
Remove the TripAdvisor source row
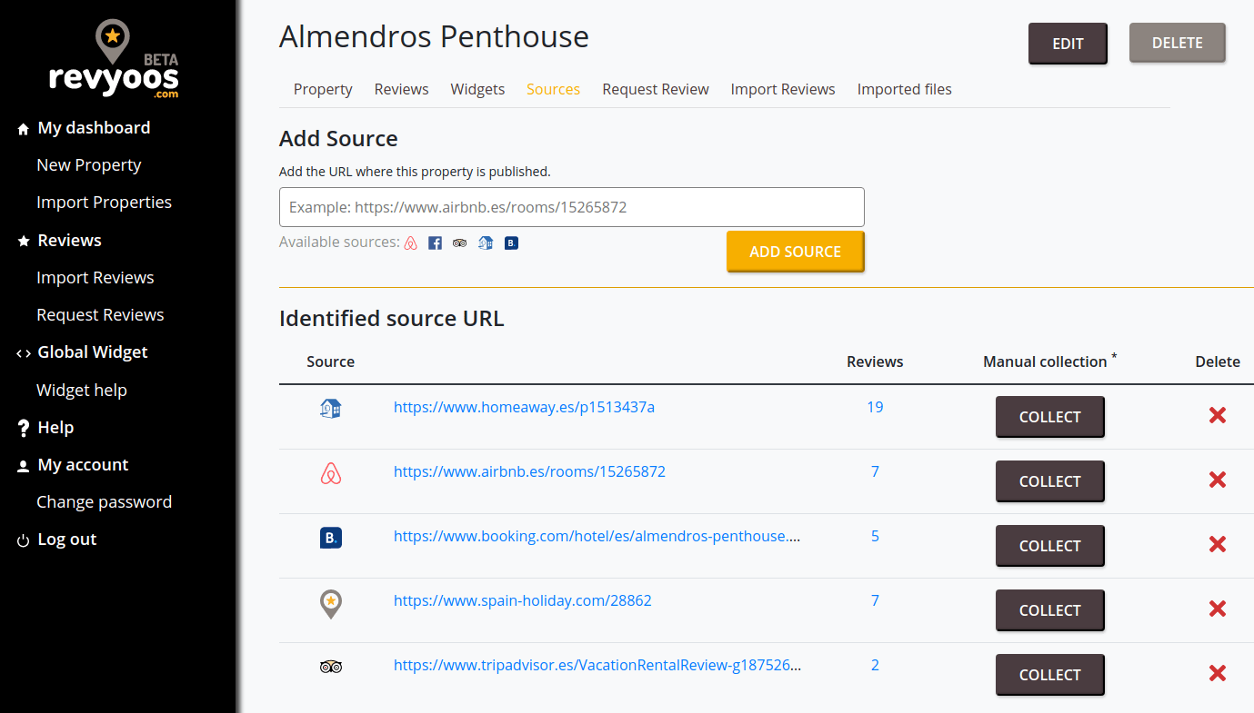(x=1217, y=674)
